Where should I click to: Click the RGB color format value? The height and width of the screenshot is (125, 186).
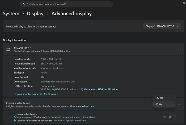click(43, 77)
